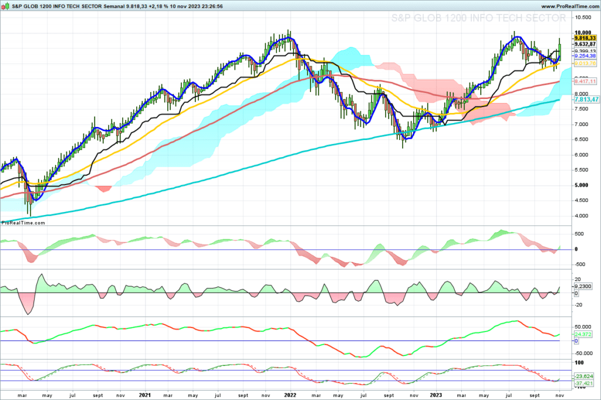Screen dimensions: 601x400
Task: Click the 2023 year label on the time axis
Action: click(x=435, y=395)
